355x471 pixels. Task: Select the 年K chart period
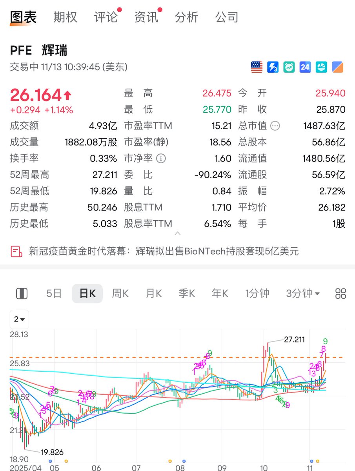220,293
